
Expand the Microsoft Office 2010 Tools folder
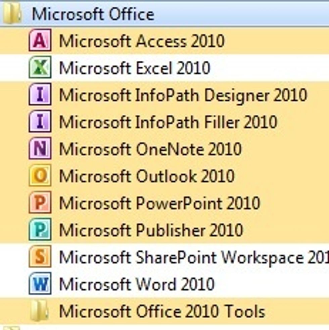point(162,312)
